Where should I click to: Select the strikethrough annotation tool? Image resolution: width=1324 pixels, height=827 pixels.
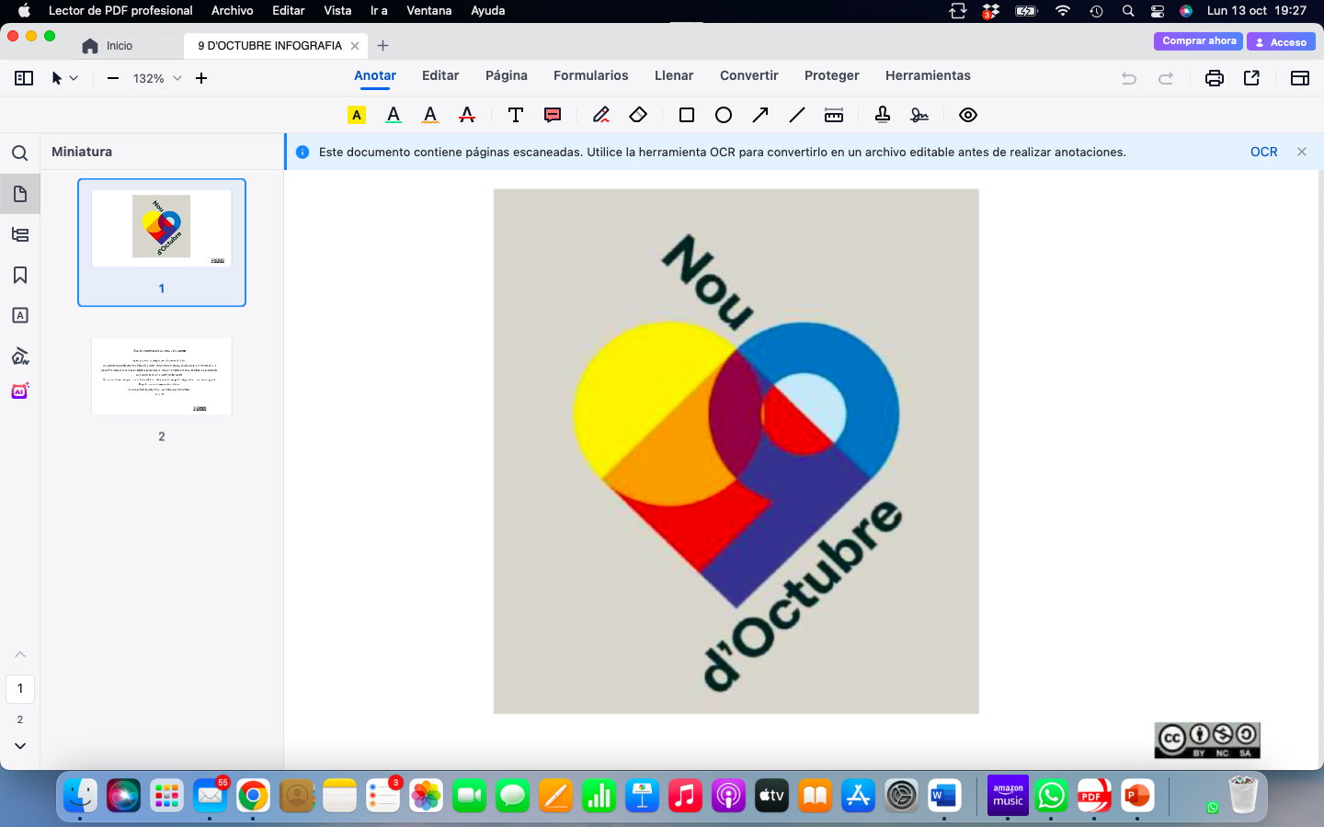coord(466,115)
